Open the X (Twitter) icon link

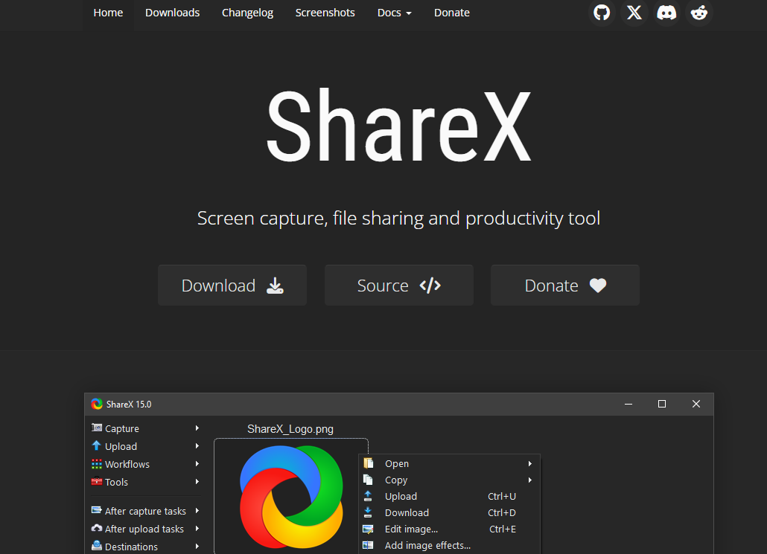pos(634,12)
